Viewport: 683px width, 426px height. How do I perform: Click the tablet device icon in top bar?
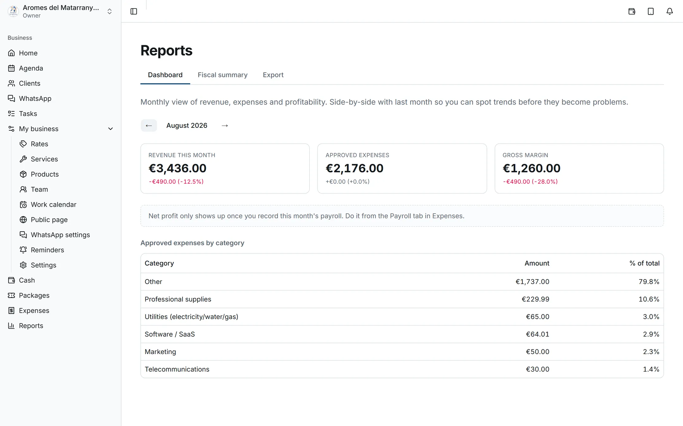651,11
